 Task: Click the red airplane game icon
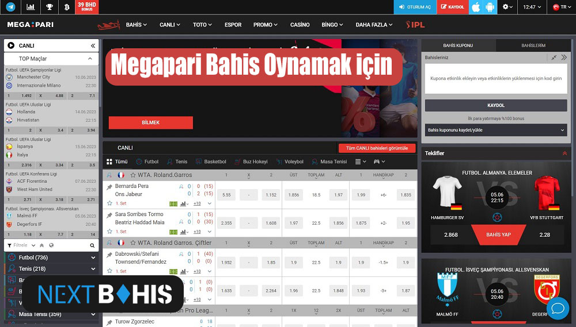point(109,25)
